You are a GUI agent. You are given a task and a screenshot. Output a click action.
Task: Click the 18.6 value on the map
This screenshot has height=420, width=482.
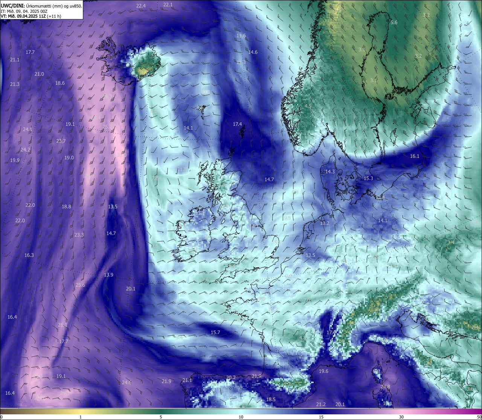point(60,83)
